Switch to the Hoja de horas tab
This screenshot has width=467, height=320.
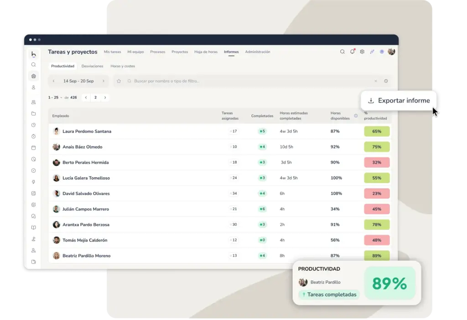point(206,52)
